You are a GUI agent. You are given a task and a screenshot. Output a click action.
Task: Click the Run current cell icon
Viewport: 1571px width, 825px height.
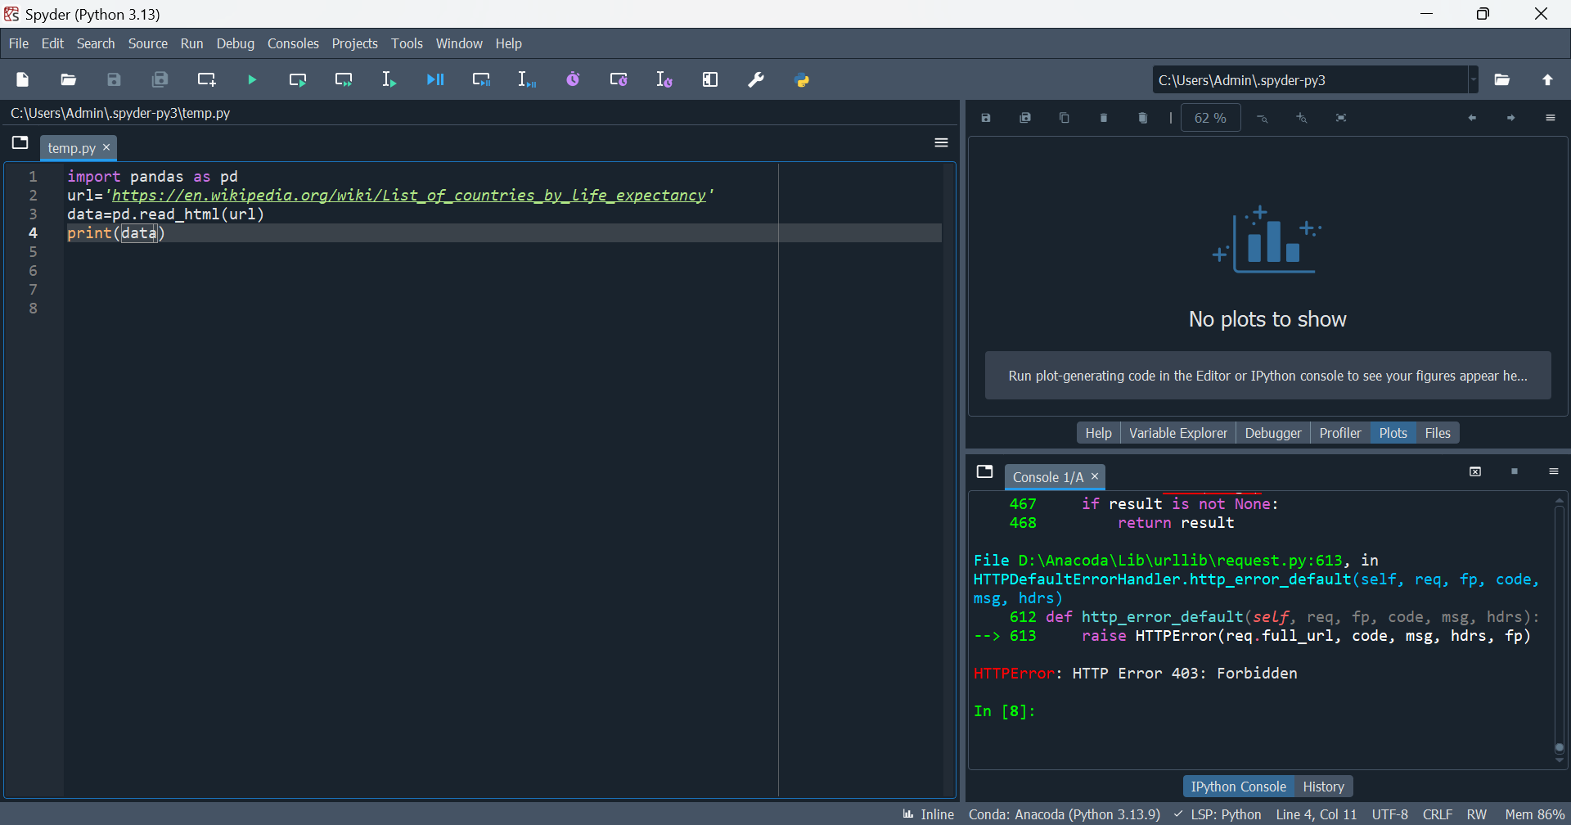click(x=298, y=80)
